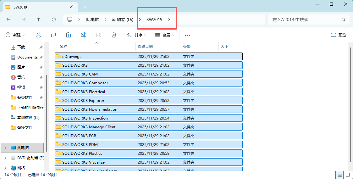The image size is (353, 179).
Task: Click 此电脑 in the address breadcrumb
Action: click(93, 20)
